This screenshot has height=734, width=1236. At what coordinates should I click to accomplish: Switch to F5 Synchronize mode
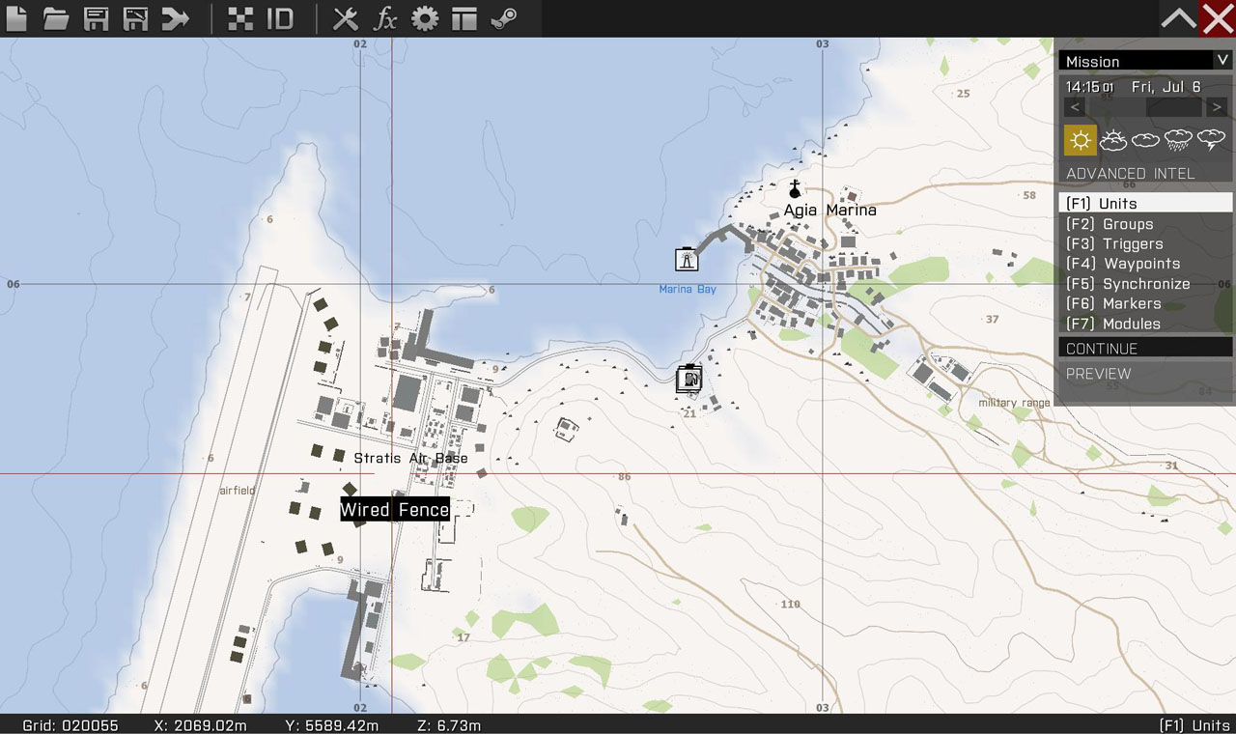1145,284
